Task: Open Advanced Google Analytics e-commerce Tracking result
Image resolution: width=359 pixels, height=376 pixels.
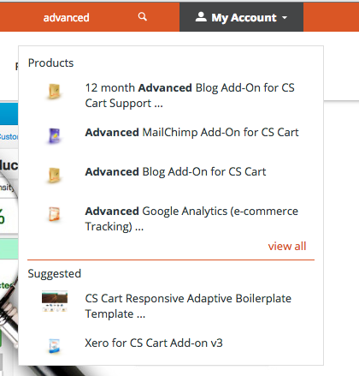Action: click(x=191, y=218)
